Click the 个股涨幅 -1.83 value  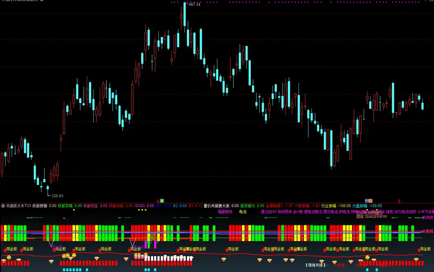click(307, 206)
